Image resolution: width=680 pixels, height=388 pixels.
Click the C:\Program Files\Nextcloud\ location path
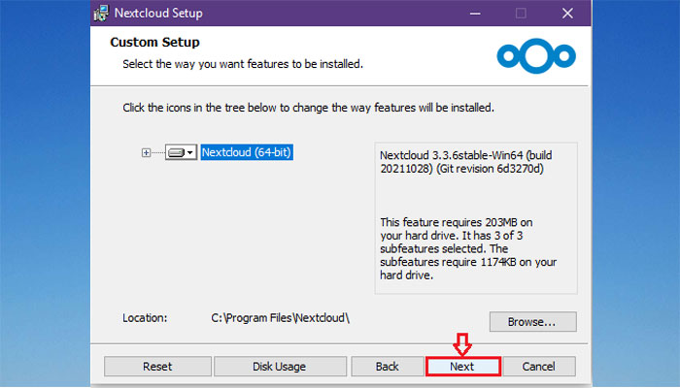[x=280, y=318]
